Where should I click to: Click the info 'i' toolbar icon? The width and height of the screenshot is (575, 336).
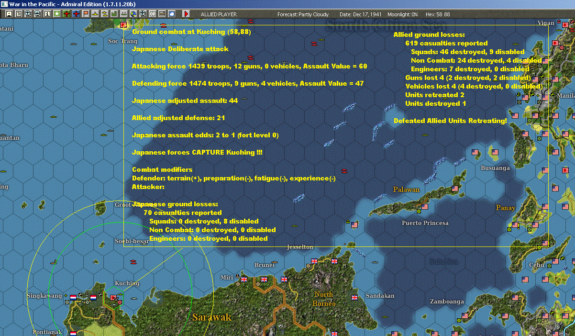(x=47, y=14)
